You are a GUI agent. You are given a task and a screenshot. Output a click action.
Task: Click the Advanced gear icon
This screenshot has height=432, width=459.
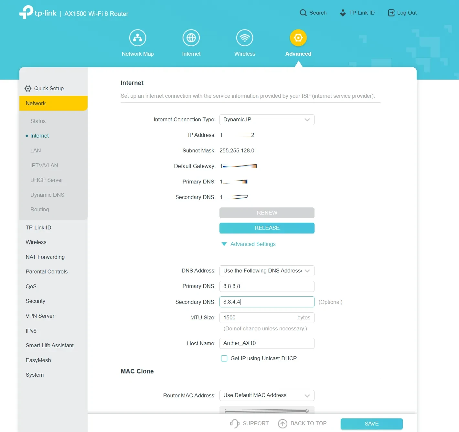298,38
